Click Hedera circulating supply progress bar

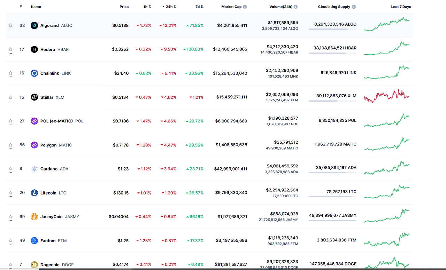point(332,53)
